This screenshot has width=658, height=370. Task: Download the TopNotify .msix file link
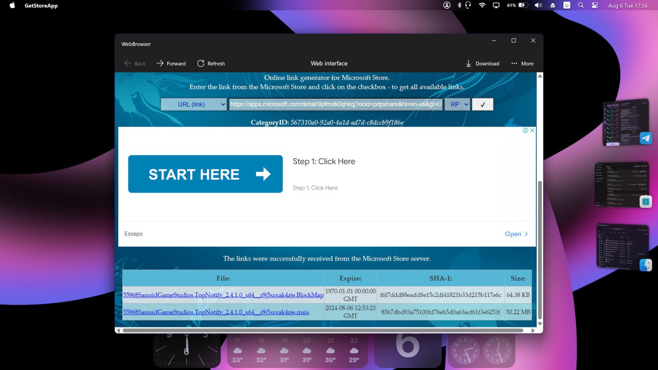click(x=216, y=312)
